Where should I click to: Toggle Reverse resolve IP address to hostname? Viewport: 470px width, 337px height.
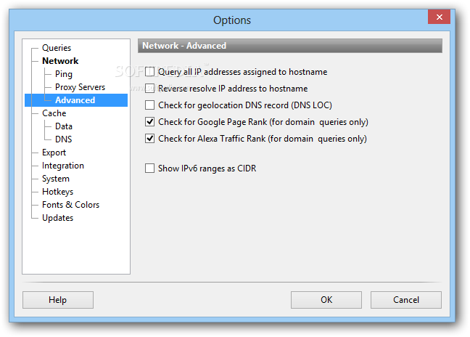tap(149, 89)
